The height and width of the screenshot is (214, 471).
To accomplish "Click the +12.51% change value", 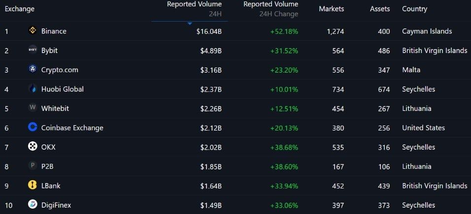I will pos(284,108).
